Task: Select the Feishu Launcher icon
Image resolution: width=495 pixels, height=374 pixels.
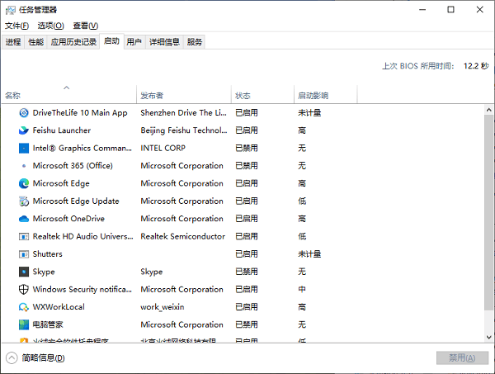Action: pos(24,130)
